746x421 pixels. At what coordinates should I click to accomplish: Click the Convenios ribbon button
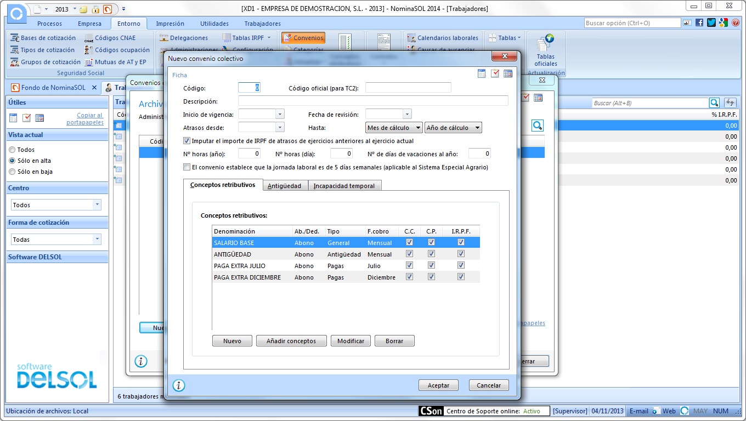tap(303, 38)
